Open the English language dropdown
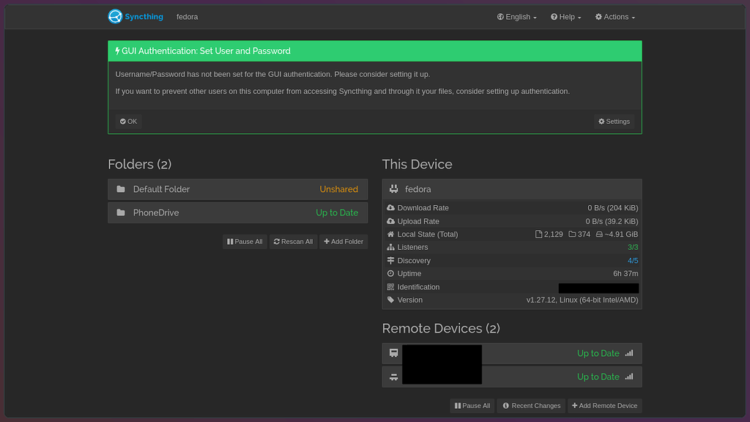The height and width of the screenshot is (422, 750). click(x=516, y=16)
